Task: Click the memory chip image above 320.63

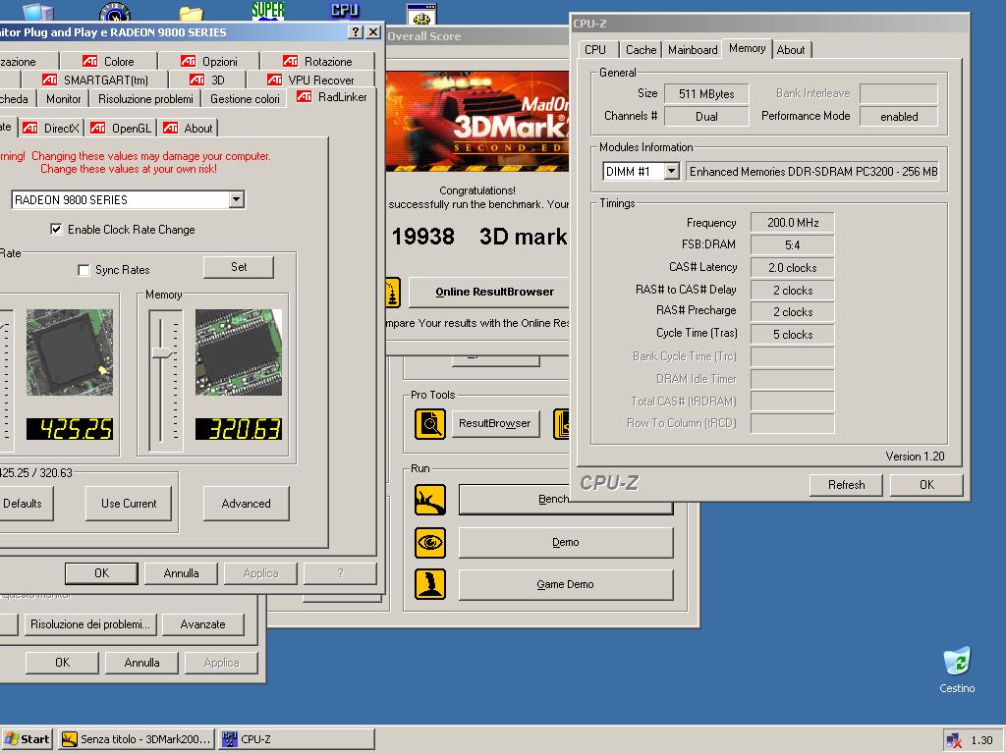Action: point(239,352)
